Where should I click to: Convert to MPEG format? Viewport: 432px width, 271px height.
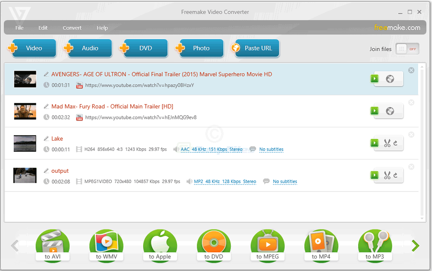(267, 245)
